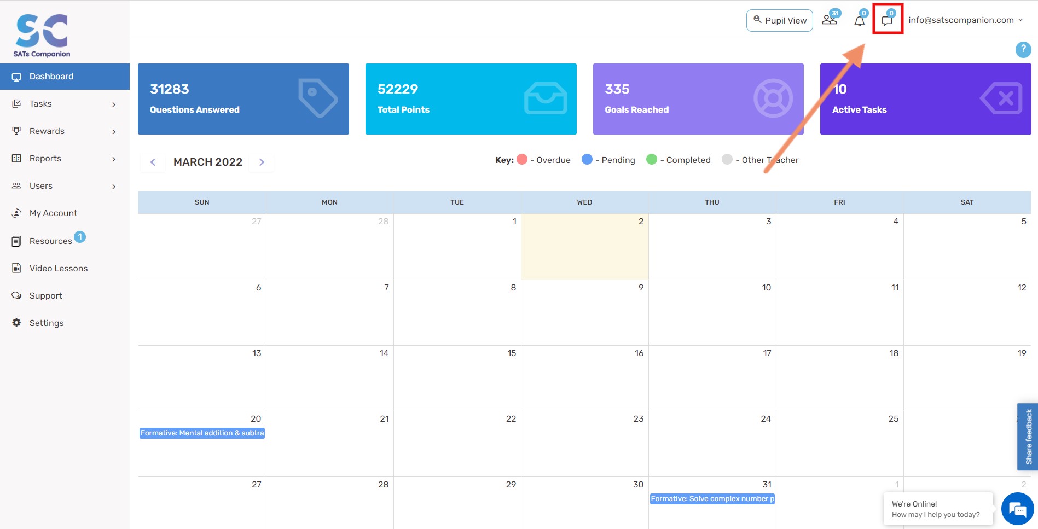The image size is (1038, 529).
Task: Click the Pupil View button
Action: point(780,20)
